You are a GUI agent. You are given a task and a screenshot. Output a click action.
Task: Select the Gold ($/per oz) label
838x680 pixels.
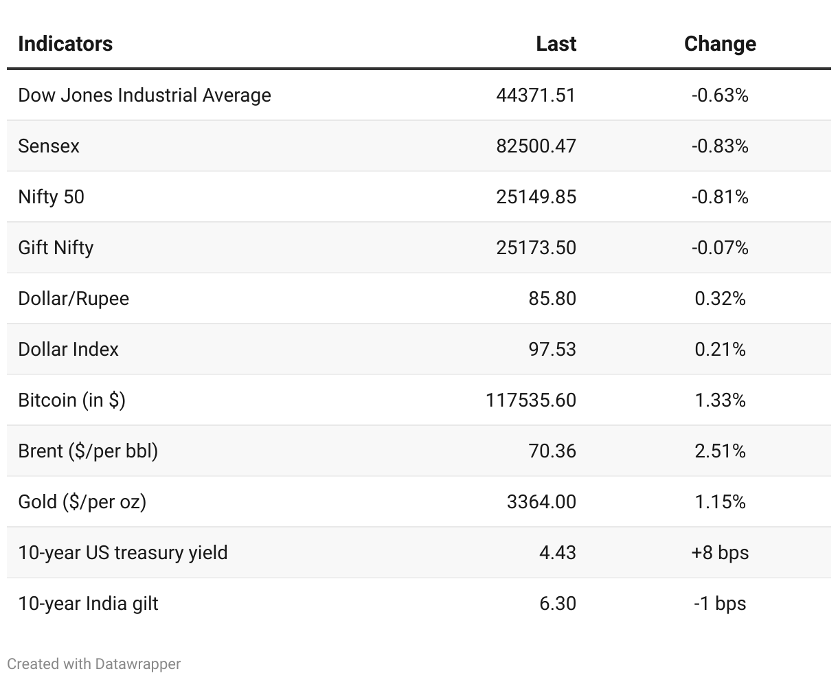[x=82, y=502]
